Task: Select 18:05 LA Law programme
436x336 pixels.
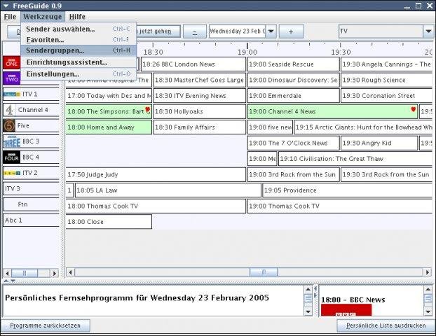Action: coord(168,190)
